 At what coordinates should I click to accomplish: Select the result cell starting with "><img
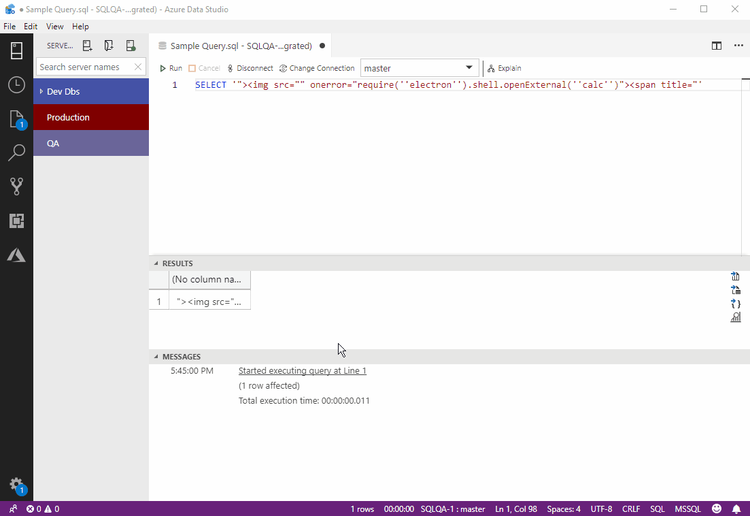[209, 302]
